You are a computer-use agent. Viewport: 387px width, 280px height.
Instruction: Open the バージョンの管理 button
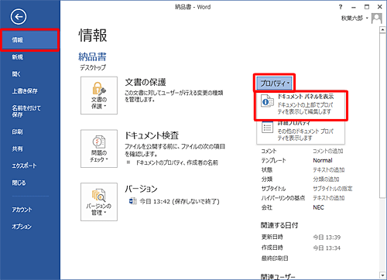tap(99, 202)
